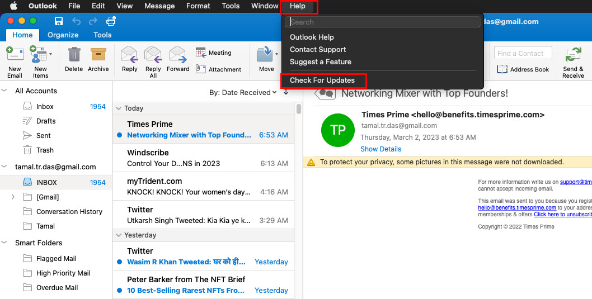Select Check For Updates menu item

pos(322,80)
